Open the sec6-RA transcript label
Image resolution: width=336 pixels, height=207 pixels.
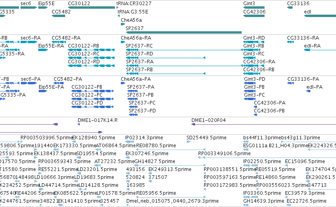[31, 38]
